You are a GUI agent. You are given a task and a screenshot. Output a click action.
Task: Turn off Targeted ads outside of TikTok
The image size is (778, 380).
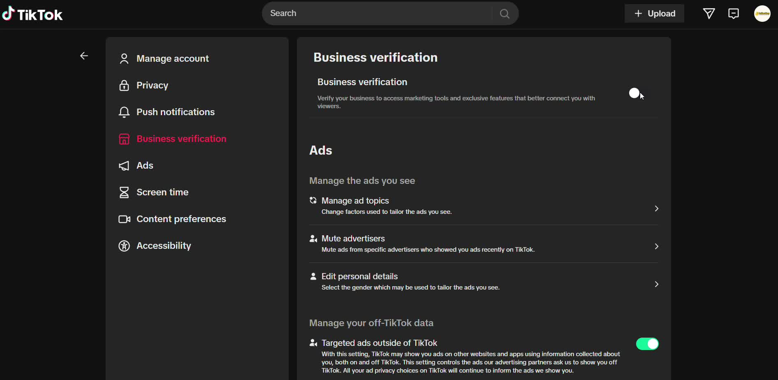click(x=647, y=344)
